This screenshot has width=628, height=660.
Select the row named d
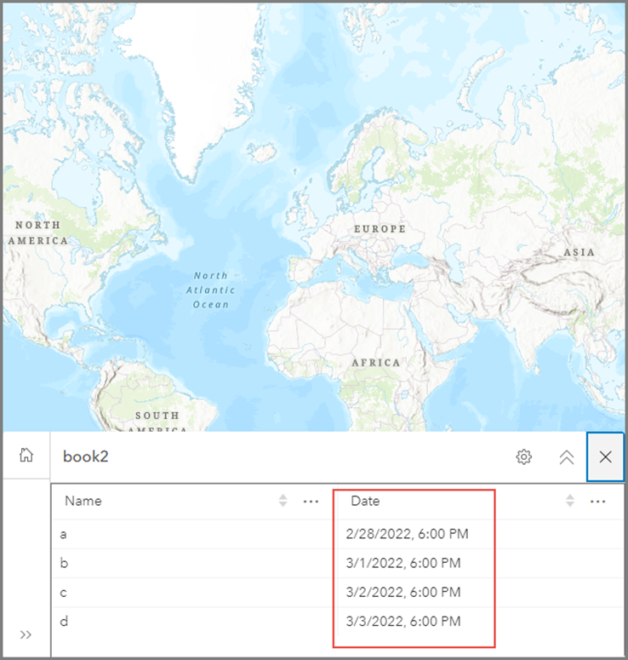coord(337,622)
